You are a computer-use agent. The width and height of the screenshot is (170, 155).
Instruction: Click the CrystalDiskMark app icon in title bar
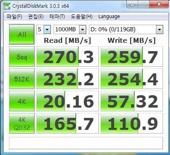[7, 6]
